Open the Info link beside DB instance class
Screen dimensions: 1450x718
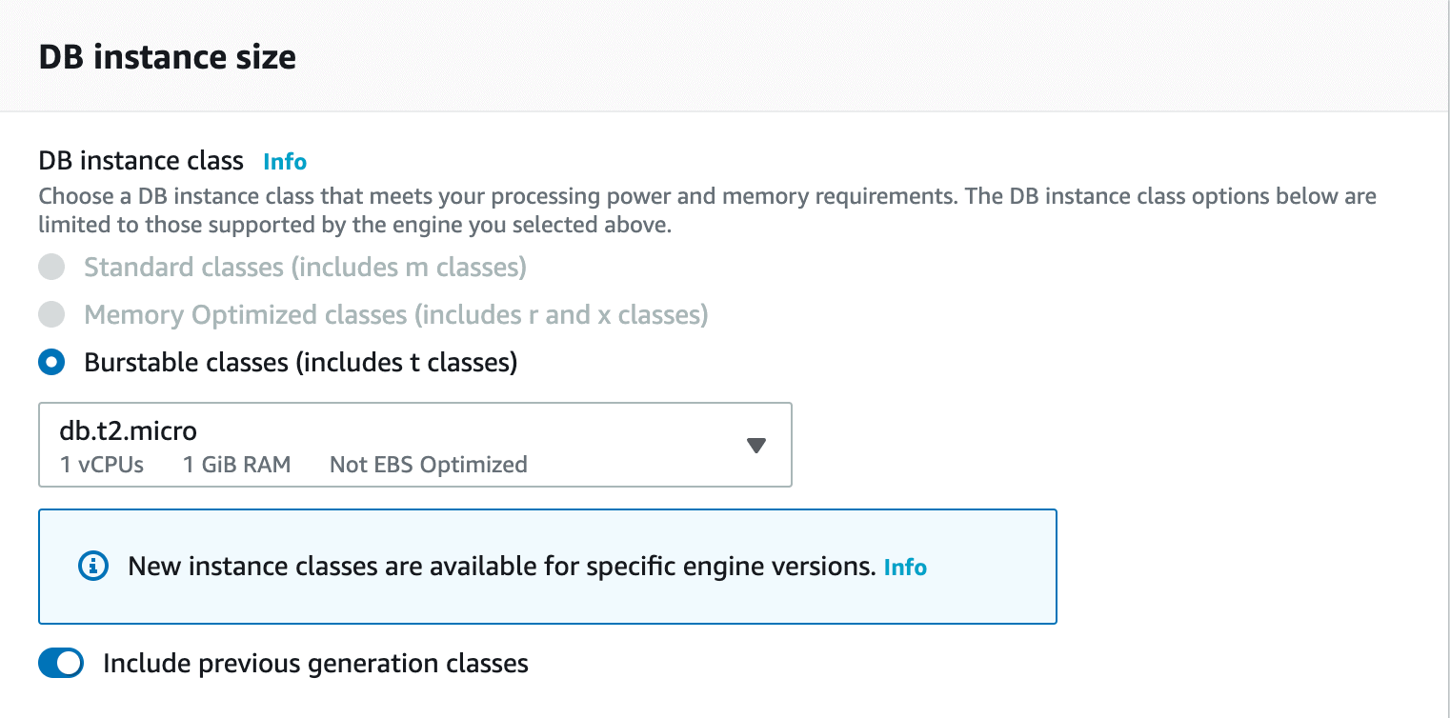click(285, 162)
